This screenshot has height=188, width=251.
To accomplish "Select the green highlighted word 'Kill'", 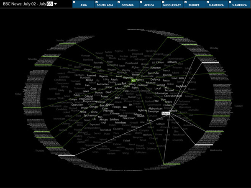I will (x=133, y=81).
